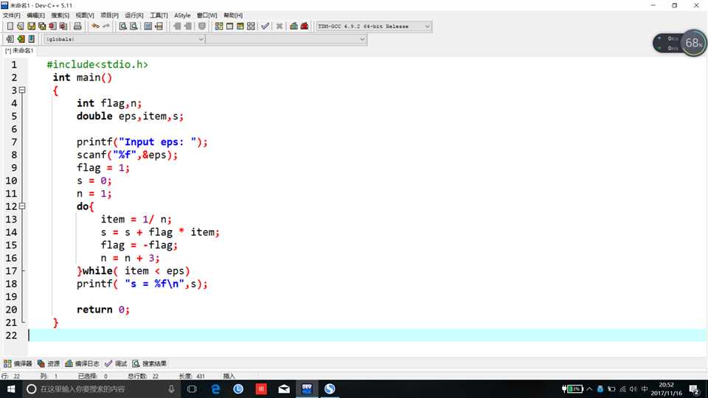Open profile analysis chart icon
The image size is (708, 398).
[294, 27]
